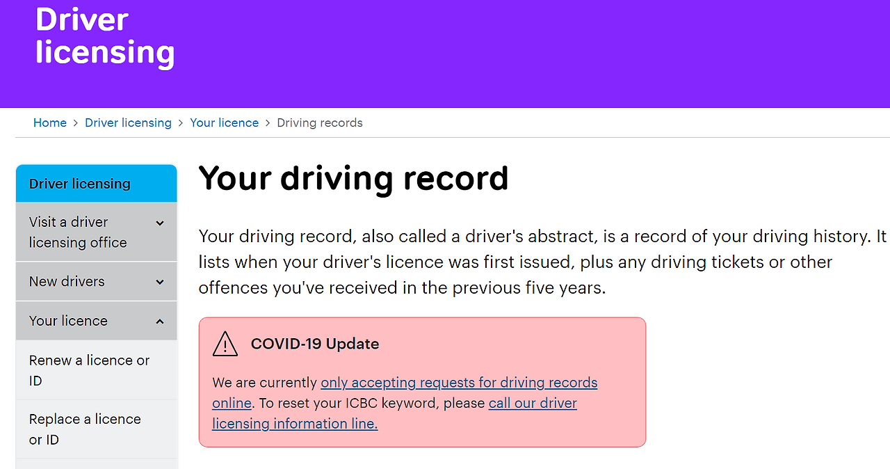Click the 'COVID-19 Update' alert heading
The image size is (890, 469).
tap(315, 344)
